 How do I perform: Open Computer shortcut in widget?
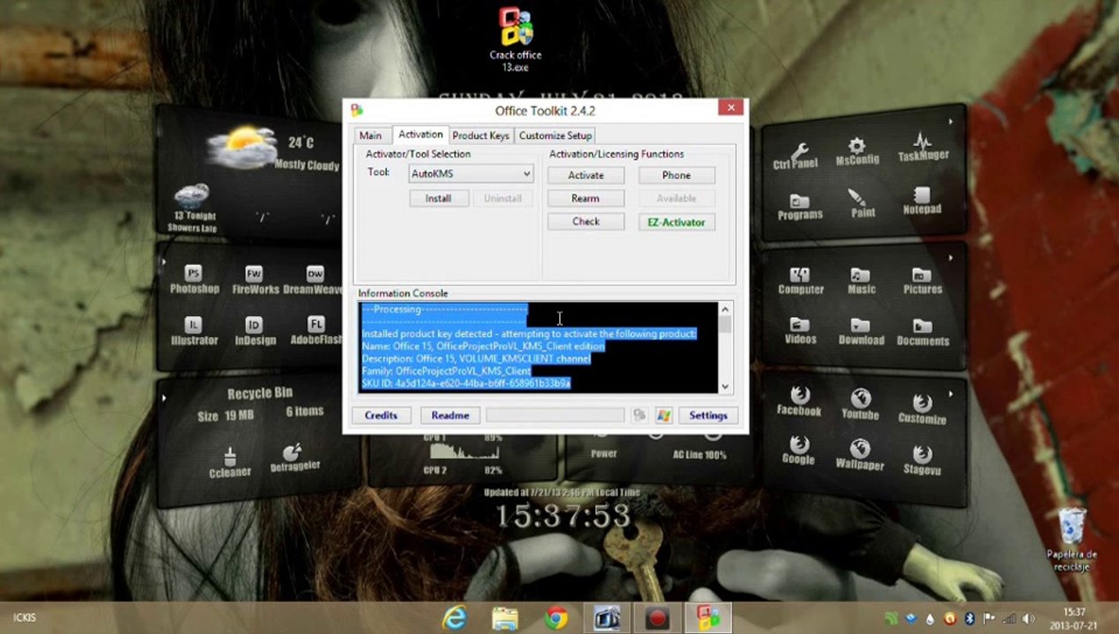coord(800,282)
